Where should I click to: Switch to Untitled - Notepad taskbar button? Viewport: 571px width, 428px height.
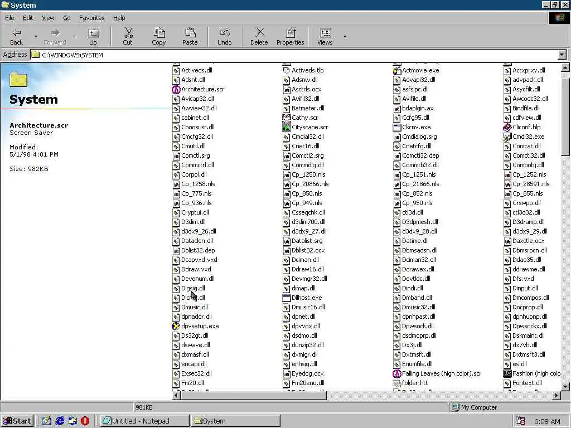click(x=144, y=421)
